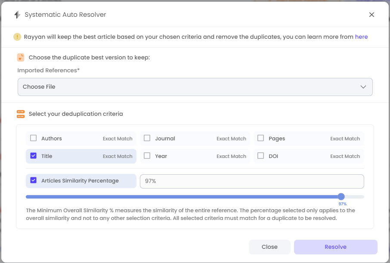Click the lightning bolt icon beside Systematic Auto Resolver
The width and height of the screenshot is (390, 263).
tap(16, 14)
